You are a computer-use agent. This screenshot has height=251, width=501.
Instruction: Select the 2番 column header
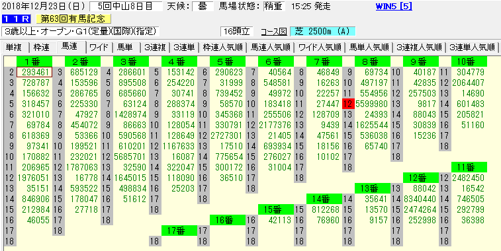83,61
